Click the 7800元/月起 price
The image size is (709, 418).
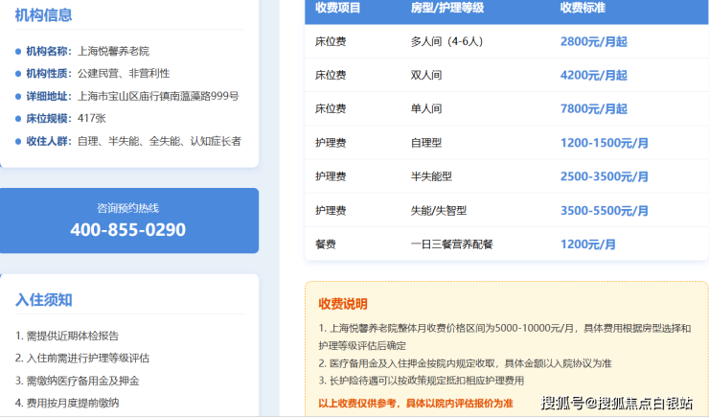pos(594,108)
